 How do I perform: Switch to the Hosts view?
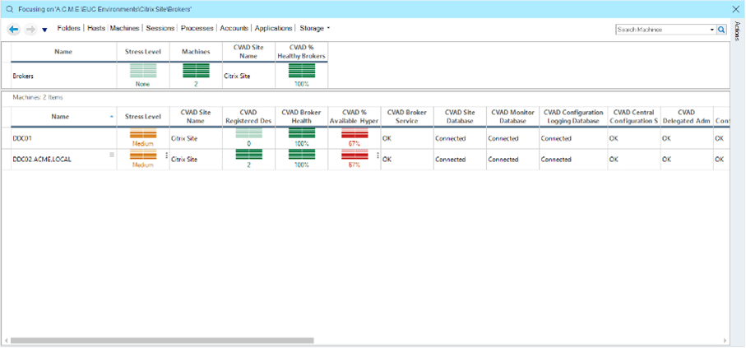point(96,28)
